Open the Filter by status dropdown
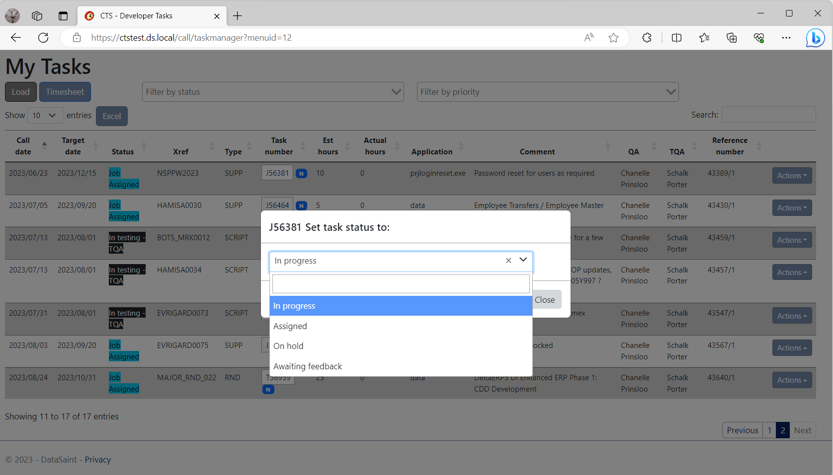 (x=273, y=92)
